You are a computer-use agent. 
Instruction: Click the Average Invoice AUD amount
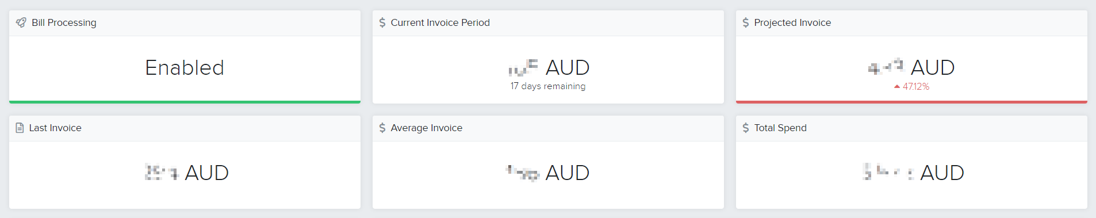click(x=547, y=173)
